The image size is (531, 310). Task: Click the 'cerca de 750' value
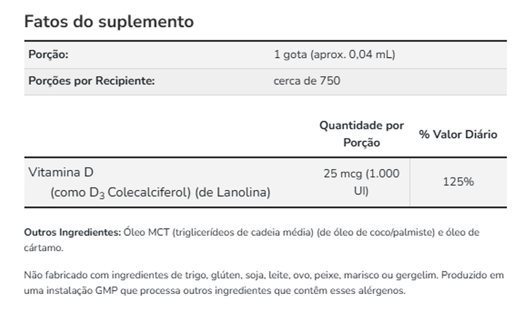pos(307,81)
